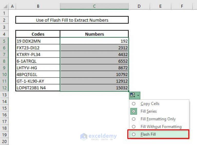
Task: Select row 2 header
Action: pyautogui.click(x=4, y=20)
